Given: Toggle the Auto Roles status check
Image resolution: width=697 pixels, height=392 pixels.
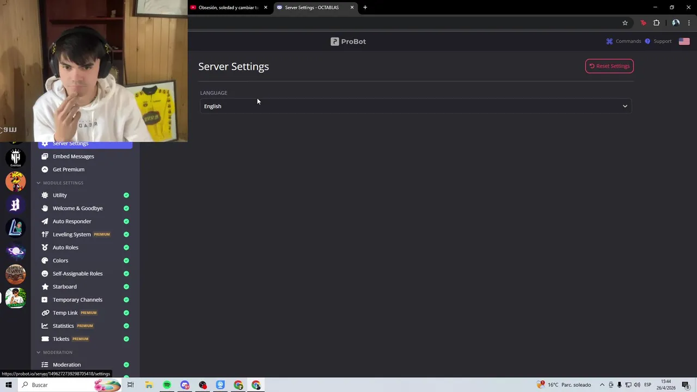Looking at the screenshot, I should 126,247.
